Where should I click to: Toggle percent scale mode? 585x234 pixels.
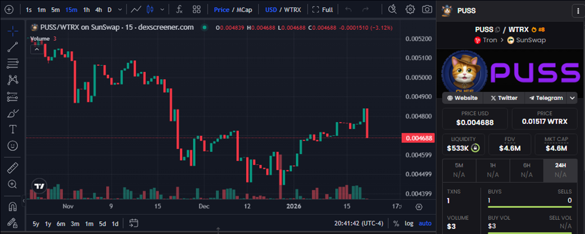tap(396, 223)
